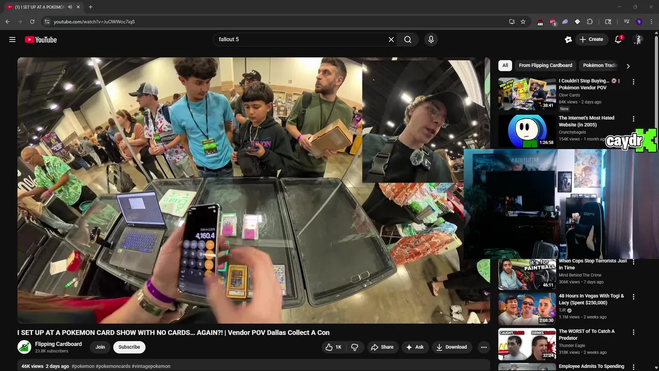Mute the tab via its speaker icon
This screenshot has width=659, height=371.
pyautogui.click(x=70, y=7)
